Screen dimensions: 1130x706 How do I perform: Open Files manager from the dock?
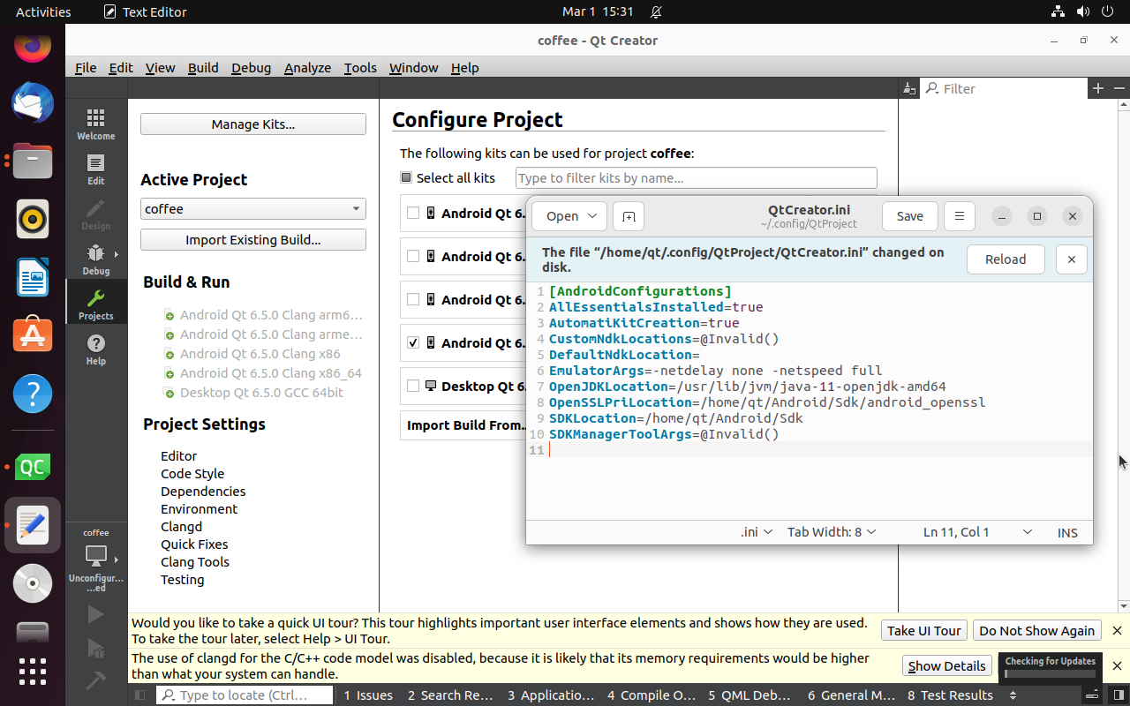pyautogui.click(x=33, y=161)
